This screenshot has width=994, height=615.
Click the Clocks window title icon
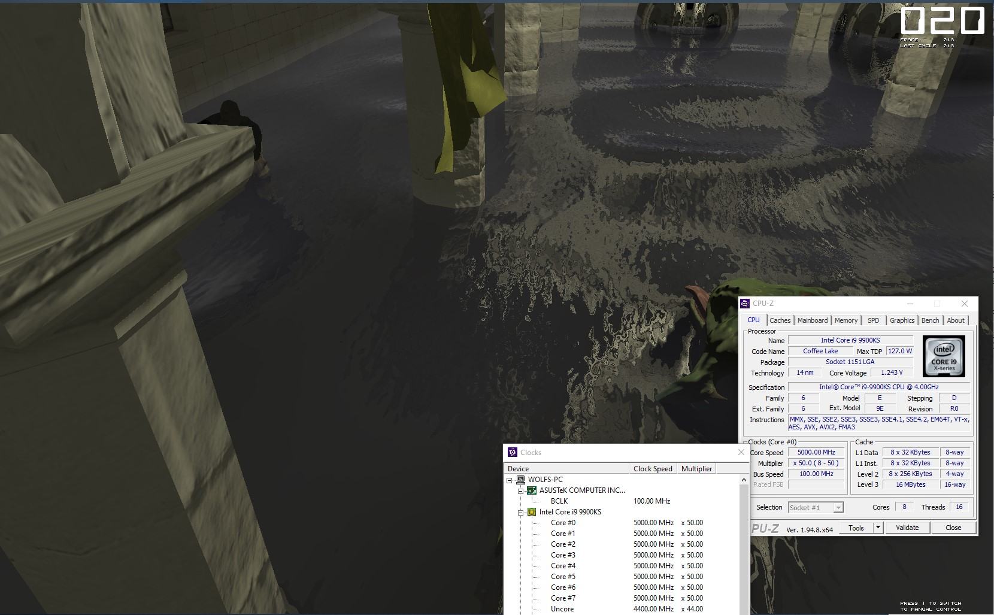[x=512, y=453]
